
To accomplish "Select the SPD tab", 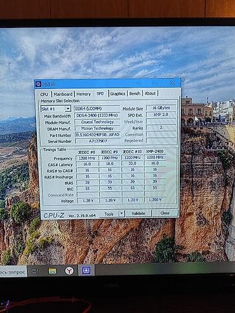I will pyautogui.click(x=100, y=93).
